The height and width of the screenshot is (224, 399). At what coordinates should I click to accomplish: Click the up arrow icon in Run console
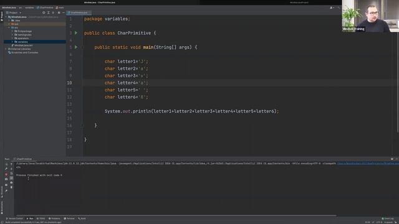pyautogui.click(x=11, y=164)
